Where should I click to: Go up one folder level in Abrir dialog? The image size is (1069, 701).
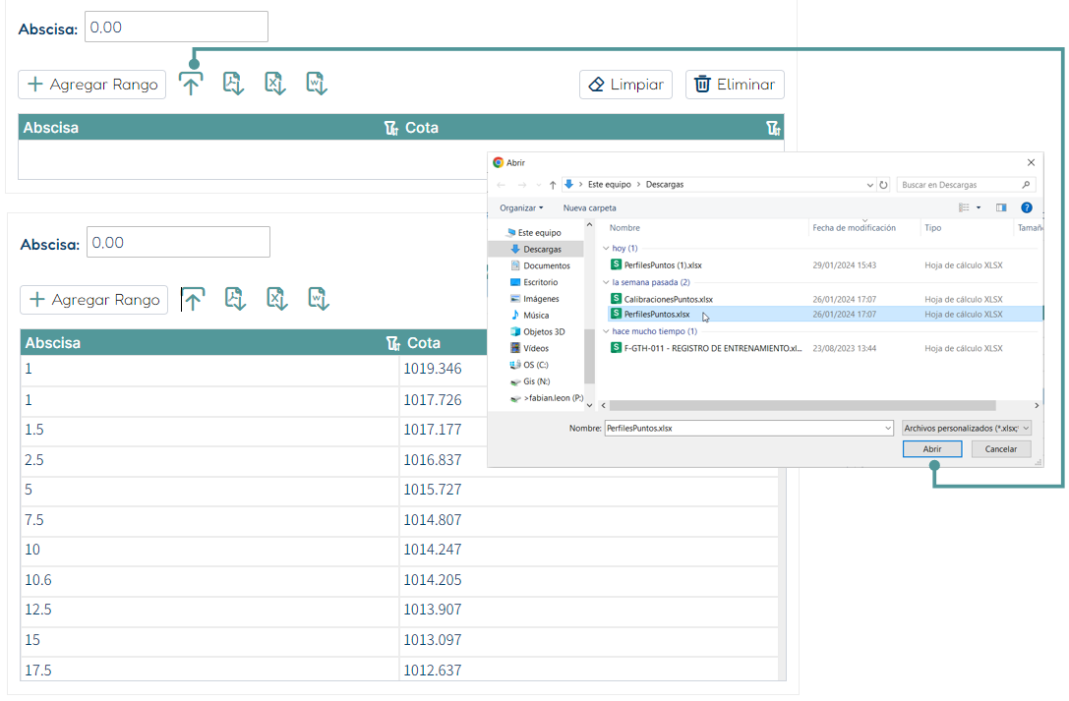coord(553,185)
